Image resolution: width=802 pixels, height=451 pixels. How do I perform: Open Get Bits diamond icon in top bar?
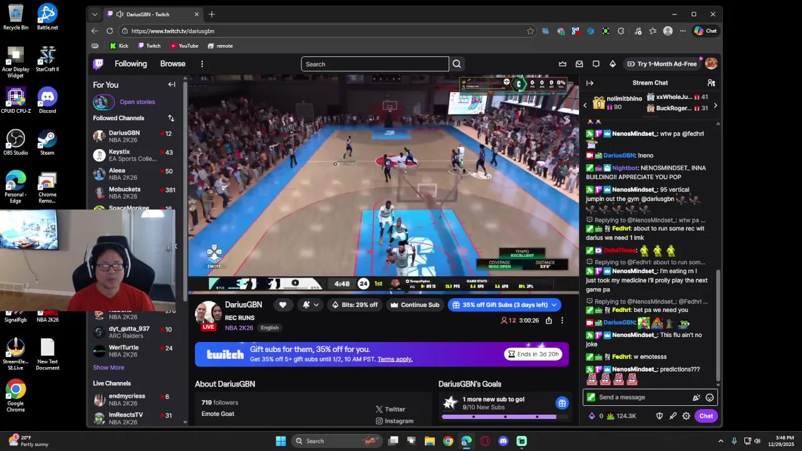613,64
